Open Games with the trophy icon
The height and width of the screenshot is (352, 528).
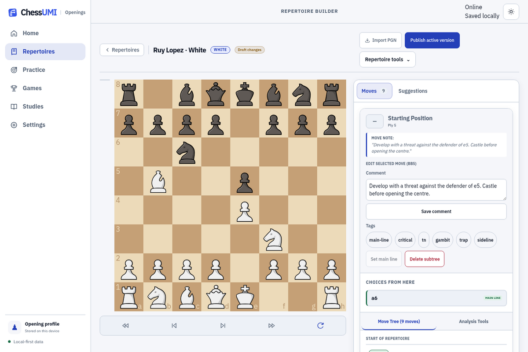pos(45,88)
